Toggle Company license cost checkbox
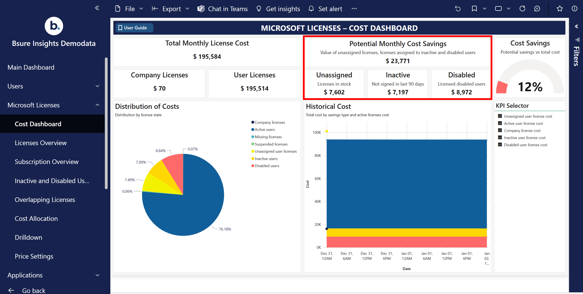This screenshot has width=583, height=294. point(500,130)
